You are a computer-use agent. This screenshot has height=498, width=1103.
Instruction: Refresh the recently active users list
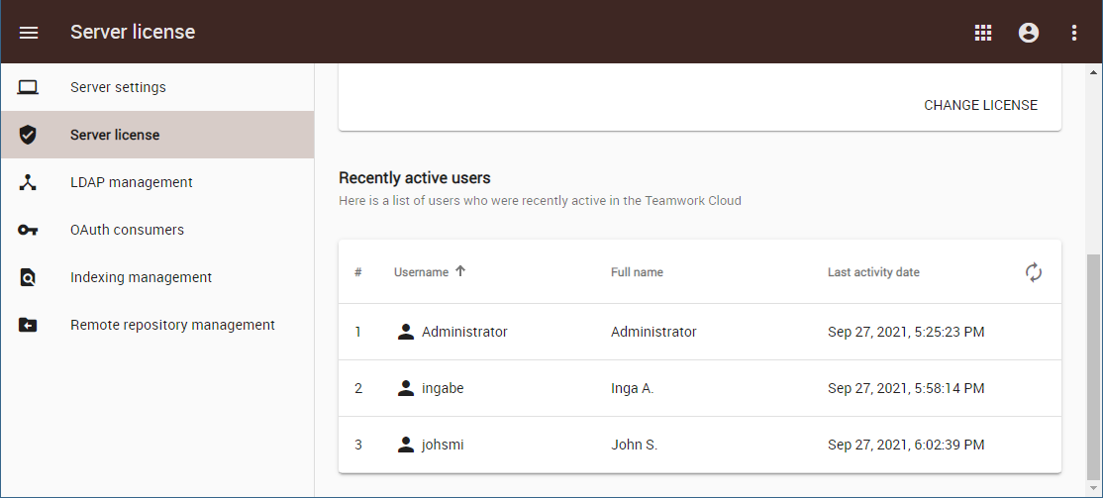[1034, 272]
